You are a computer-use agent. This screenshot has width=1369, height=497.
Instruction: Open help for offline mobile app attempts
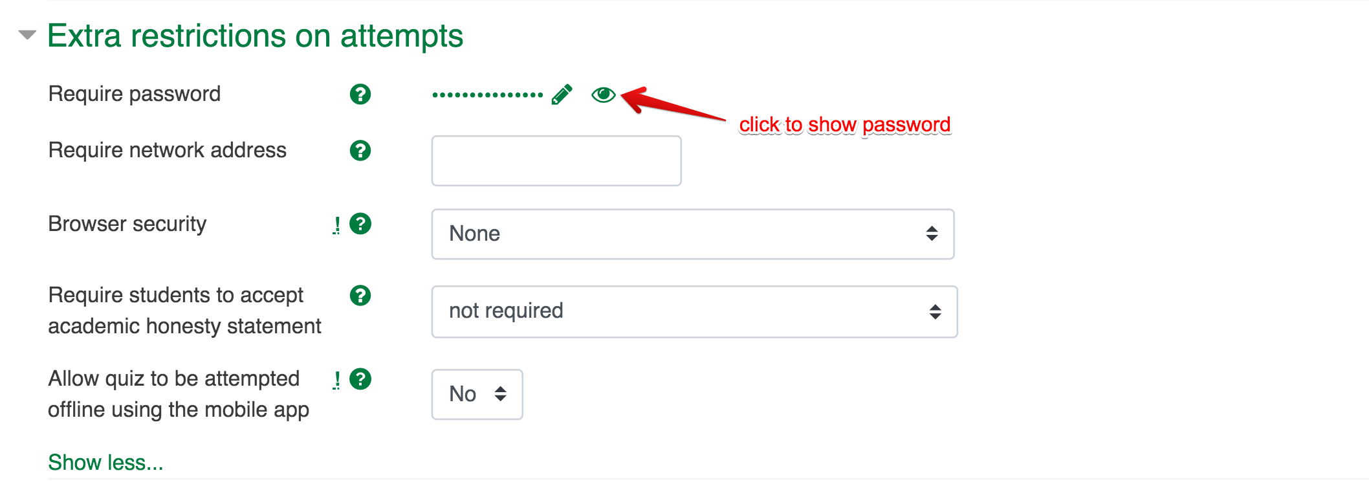pos(360,379)
